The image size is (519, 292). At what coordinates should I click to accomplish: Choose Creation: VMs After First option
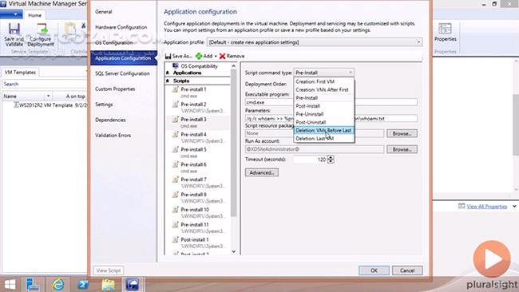pyautogui.click(x=323, y=89)
